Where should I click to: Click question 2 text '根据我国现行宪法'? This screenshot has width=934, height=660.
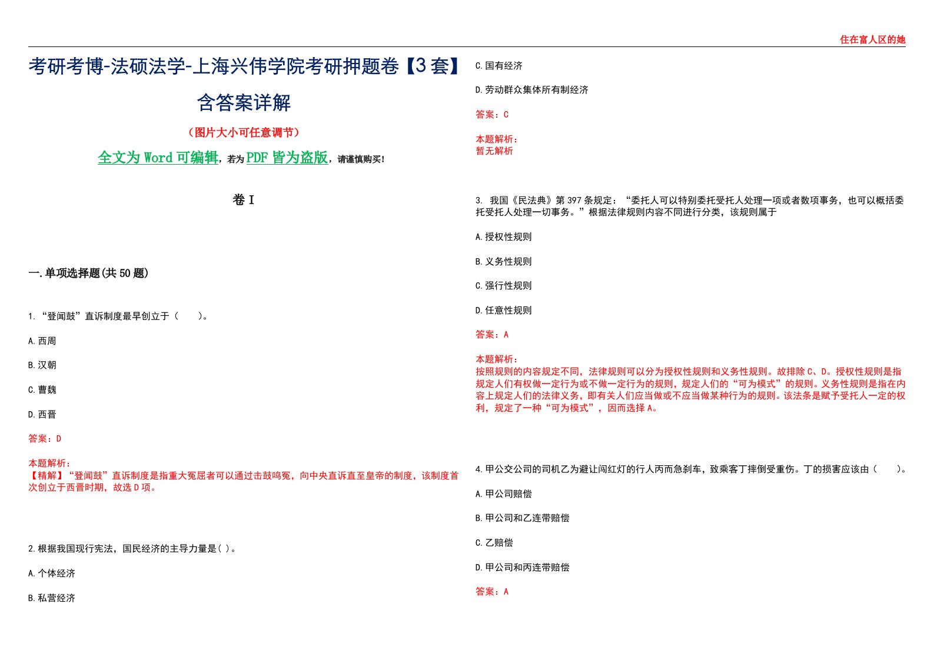point(132,549)
